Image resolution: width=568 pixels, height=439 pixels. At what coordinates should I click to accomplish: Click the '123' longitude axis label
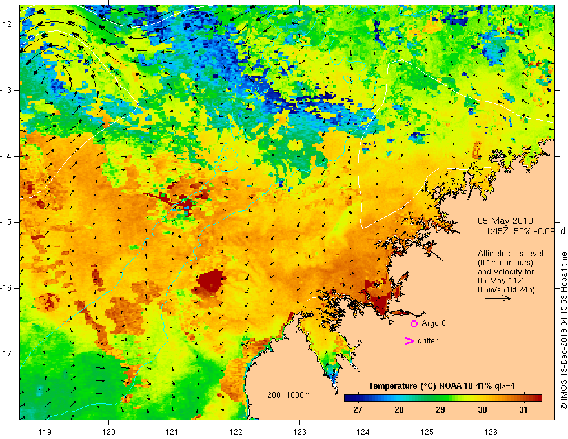(x=299, y=432)
